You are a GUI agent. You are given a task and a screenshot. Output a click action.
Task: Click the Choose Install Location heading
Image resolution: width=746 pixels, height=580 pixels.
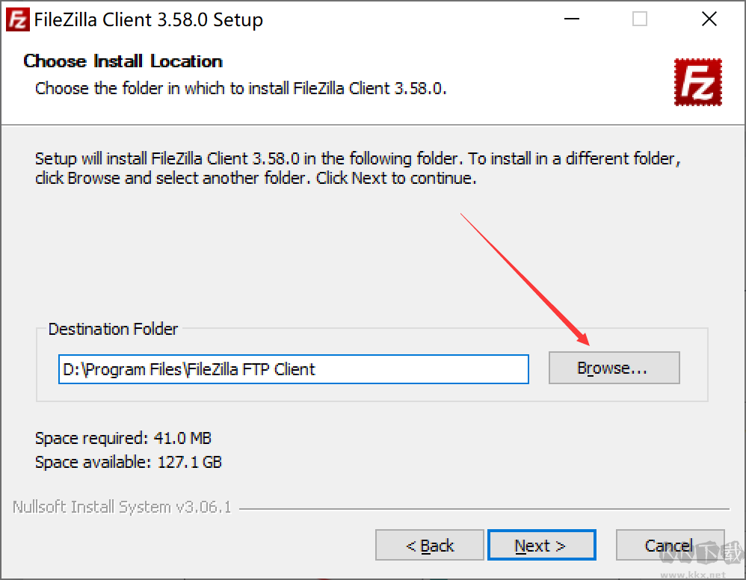coord(123,61)
